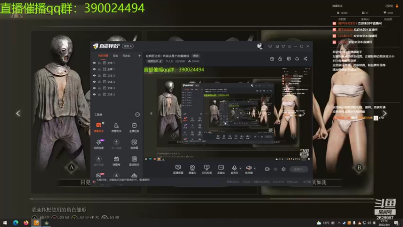Open the mode switch pill beside the logo
Image resolution: width=403 pixels, height=227 pixels.
tap(128, 46)
